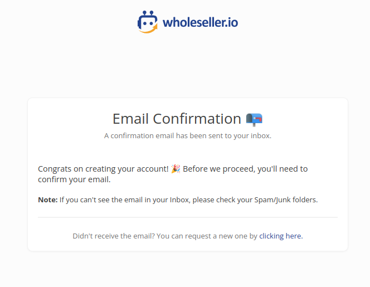This screenshot has width=370, height=287.
Task: Click the mailbox emoji beside the Email Confirmation heading
Action: [254, 119]
